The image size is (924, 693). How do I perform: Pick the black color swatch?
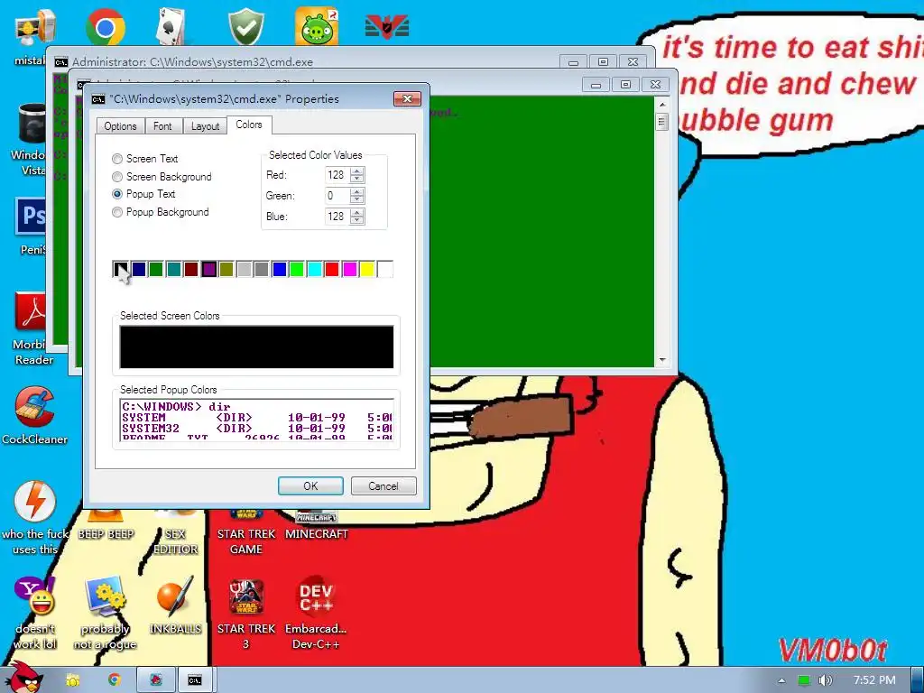121,269
